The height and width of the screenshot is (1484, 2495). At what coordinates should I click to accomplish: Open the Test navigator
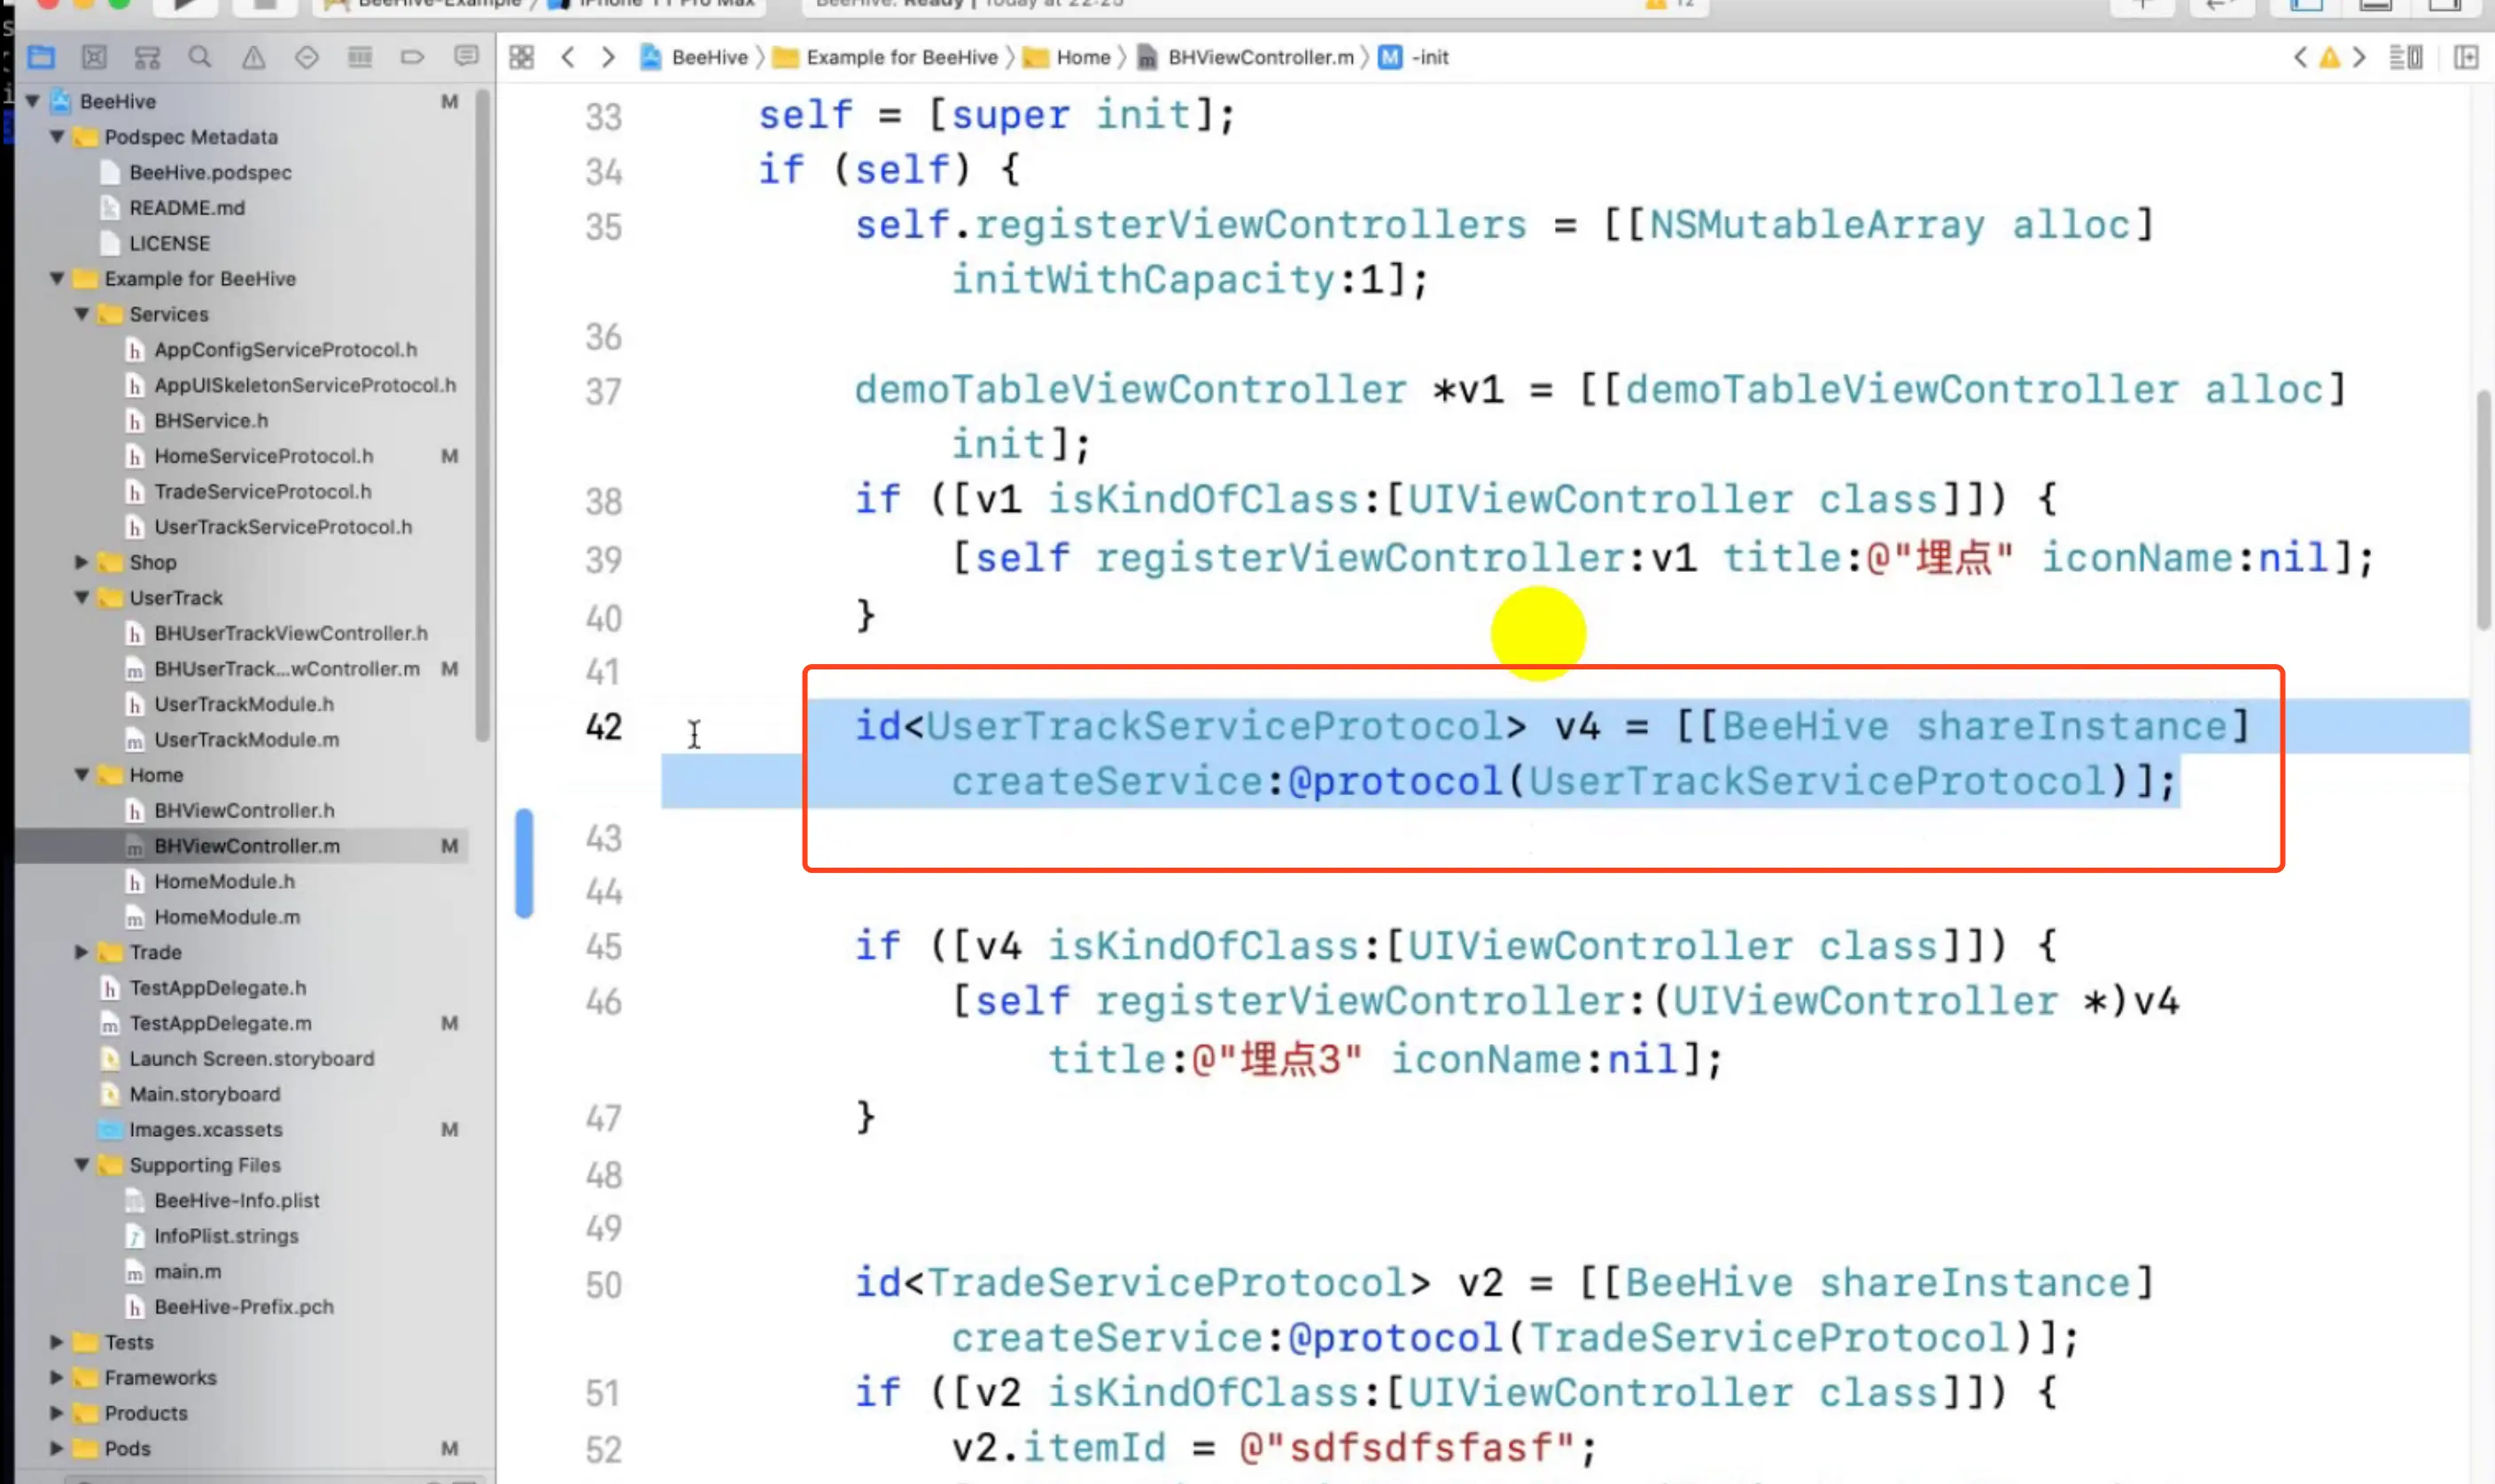[307, 57]
